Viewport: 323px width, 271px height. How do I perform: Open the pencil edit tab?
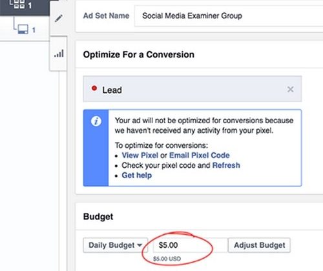pyautogui.click(x=58, y=18)
